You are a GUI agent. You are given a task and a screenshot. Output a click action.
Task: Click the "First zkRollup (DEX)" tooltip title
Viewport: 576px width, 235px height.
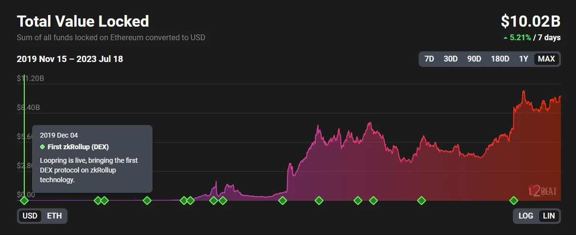tap(78, 146)
